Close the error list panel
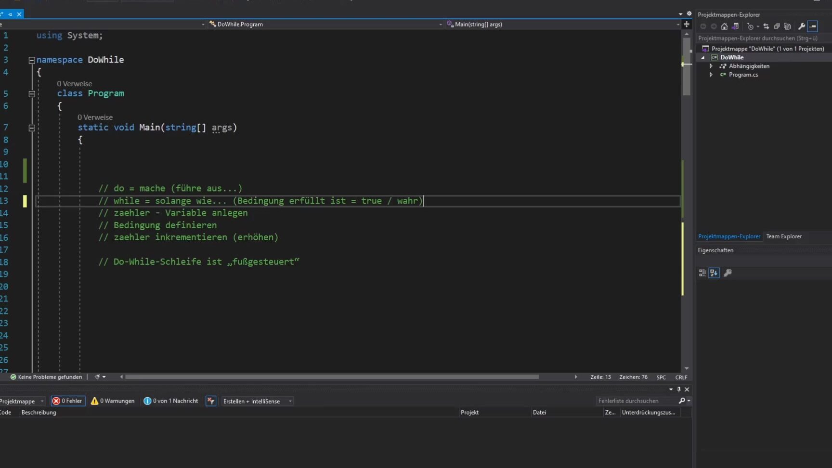Image resolution: width=832 pixels, height=468 pixels. (687, 389)
